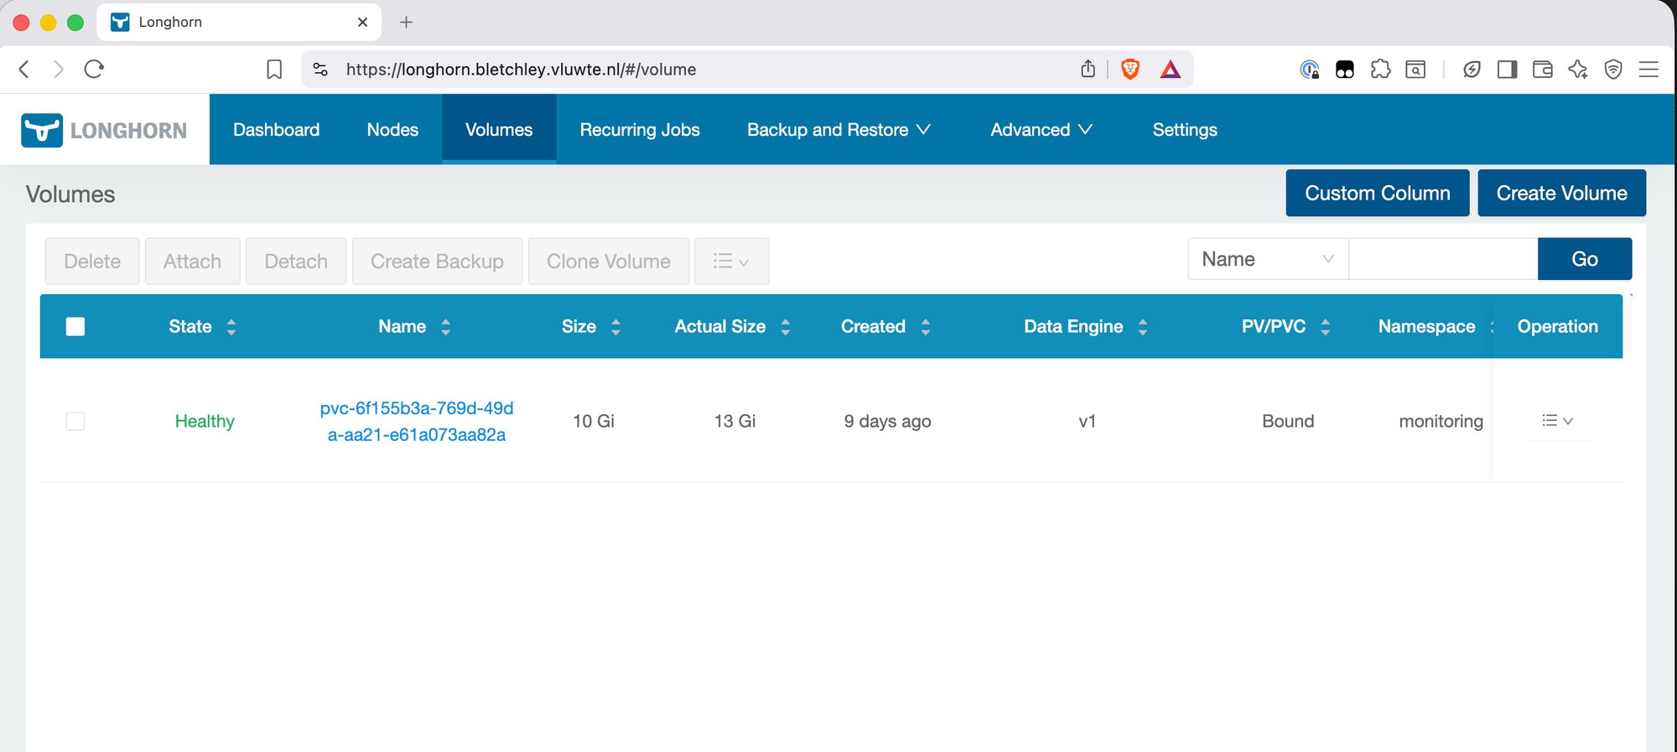Sort volumes by Data Engine column
Image resolution: width=1677 pixels, height=752 pixels.
pos(1143,327)
